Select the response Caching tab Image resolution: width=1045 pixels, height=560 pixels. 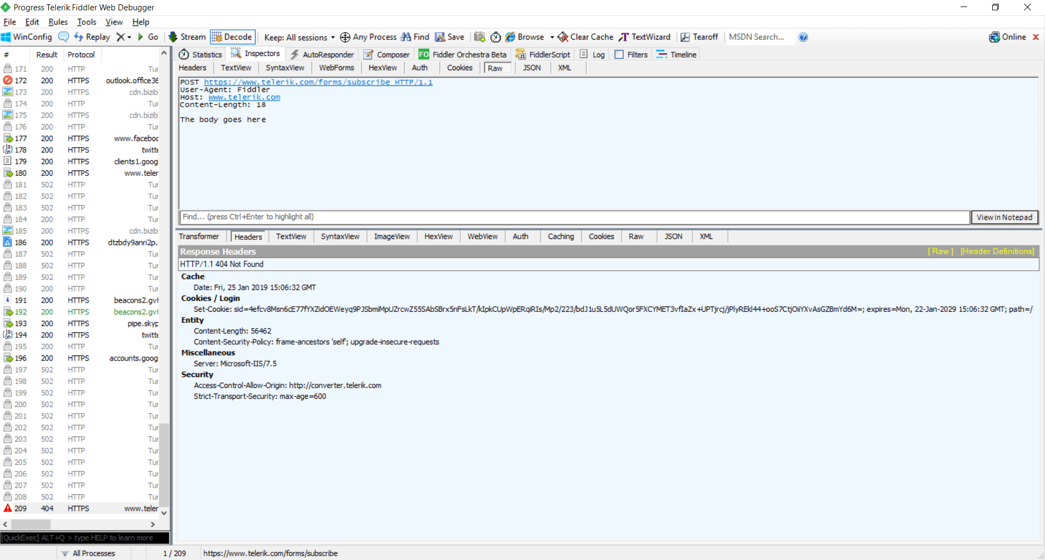point(561,237)
